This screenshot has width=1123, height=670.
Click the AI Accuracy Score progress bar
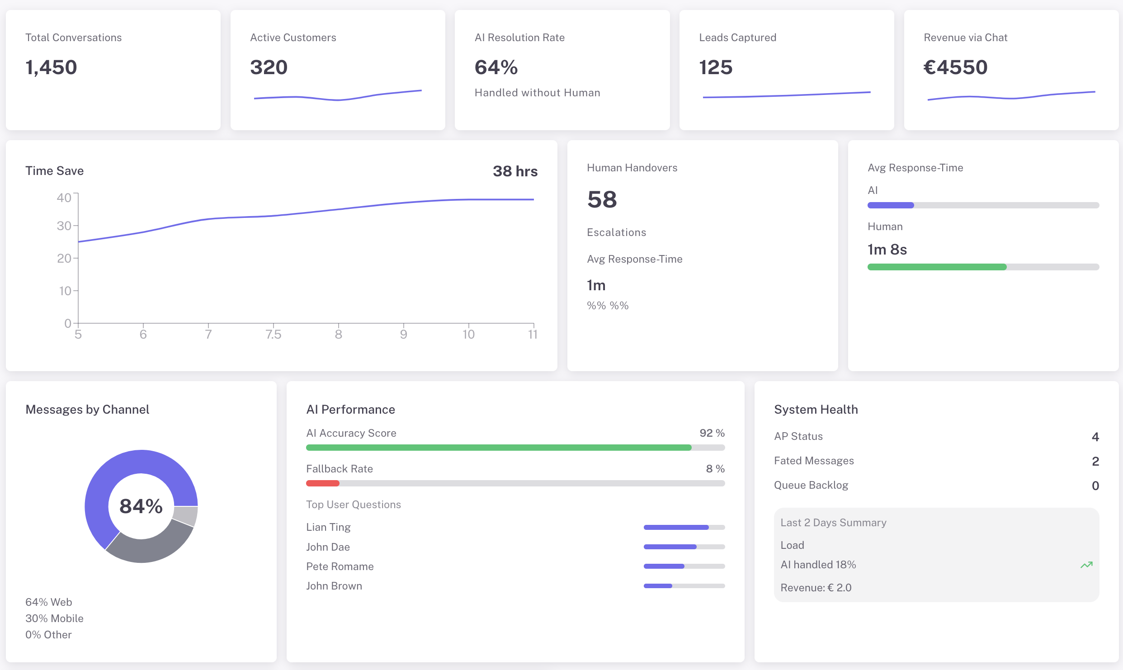[515, 448]
